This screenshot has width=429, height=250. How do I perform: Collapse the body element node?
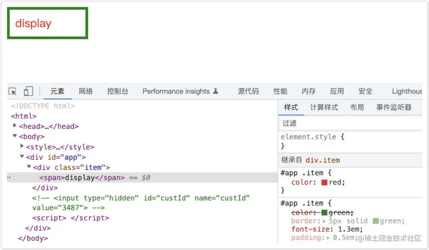(15, 136)
